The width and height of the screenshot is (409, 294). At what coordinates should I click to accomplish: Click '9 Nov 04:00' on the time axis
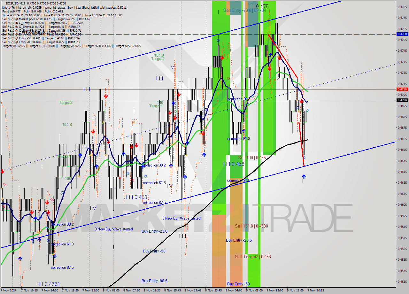click(x=234, y=290)
